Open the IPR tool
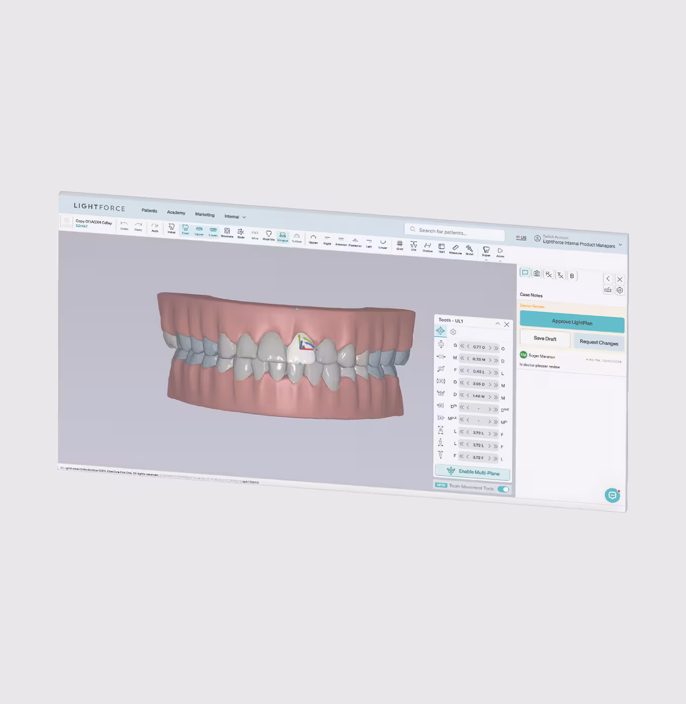Viewport: 686px width, 704px height. click(x=414, y=246)
